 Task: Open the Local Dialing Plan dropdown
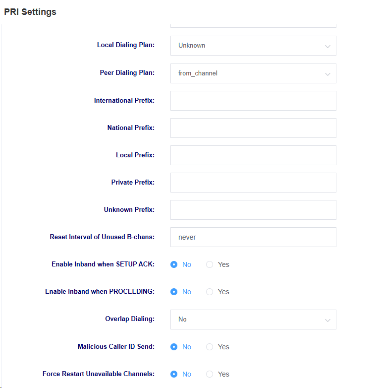point(253,46)
